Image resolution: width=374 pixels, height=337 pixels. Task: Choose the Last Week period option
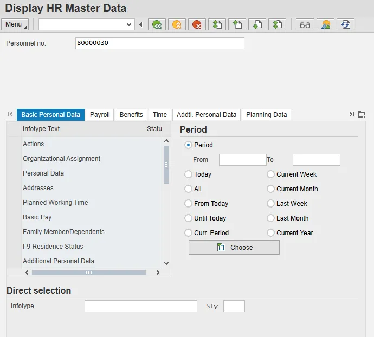point(271,204)
